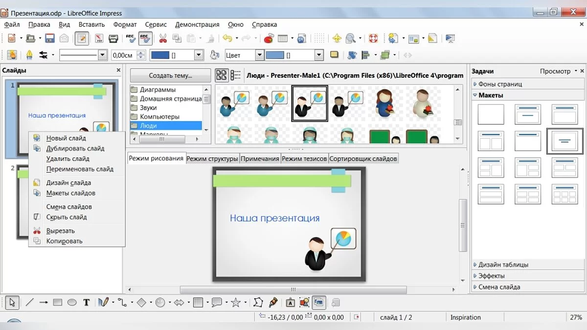Viewport: 587px width, 330px height.
Task: Switch to the Сортировщик слайдов tab
Action: coord(363,158)
